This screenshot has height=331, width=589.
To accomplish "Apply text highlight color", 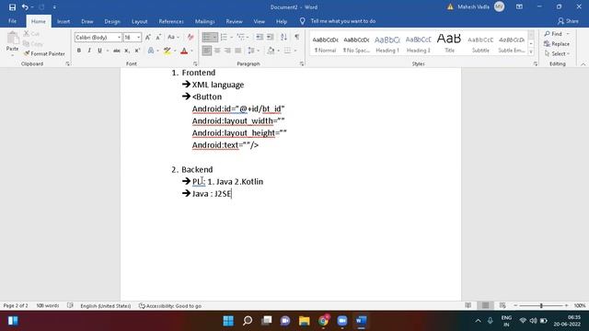I will click(167, 51).
